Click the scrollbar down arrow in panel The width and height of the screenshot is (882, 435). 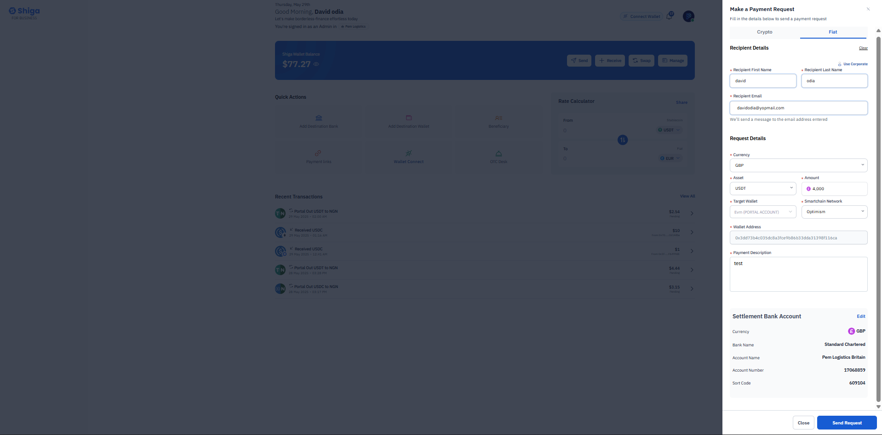878,407
